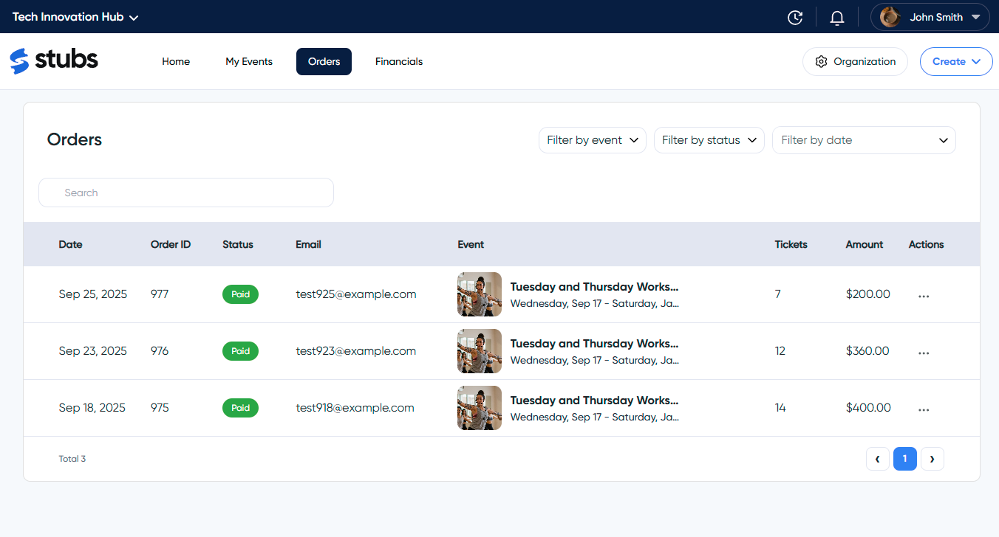Click the order search input field
The width and height of the screenshot is (999, 537).
(185, 192)
